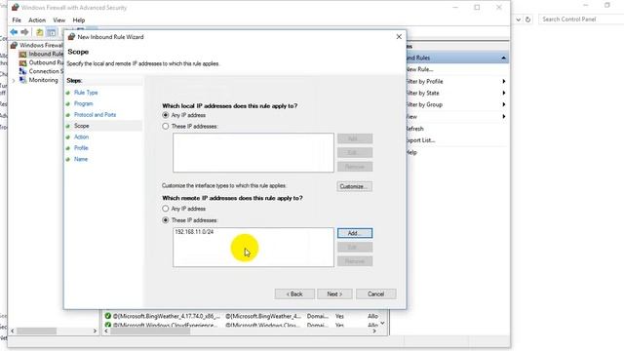Viewport: 624px width, 351px height.
Task: Open the Help menu
Action: pos(79,19)
